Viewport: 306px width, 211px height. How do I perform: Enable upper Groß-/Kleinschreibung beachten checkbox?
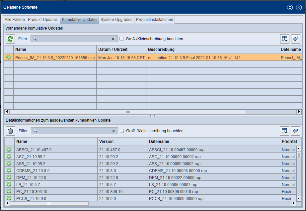pyautogui.click(x=121, y=39)
